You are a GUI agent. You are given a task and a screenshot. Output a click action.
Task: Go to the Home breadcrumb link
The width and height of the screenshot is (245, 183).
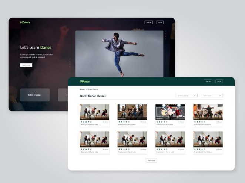pos(82,89)
